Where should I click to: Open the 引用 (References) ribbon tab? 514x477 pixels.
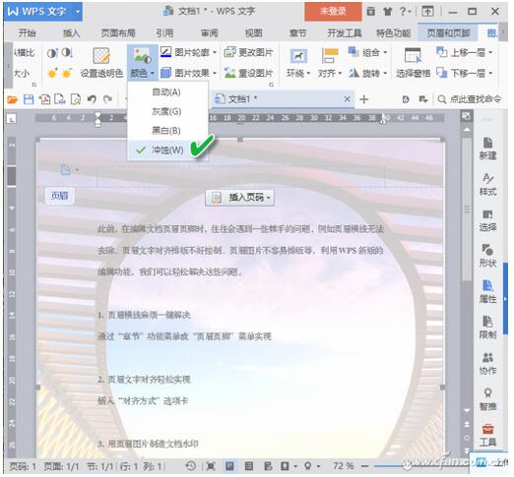coord(164,32)
